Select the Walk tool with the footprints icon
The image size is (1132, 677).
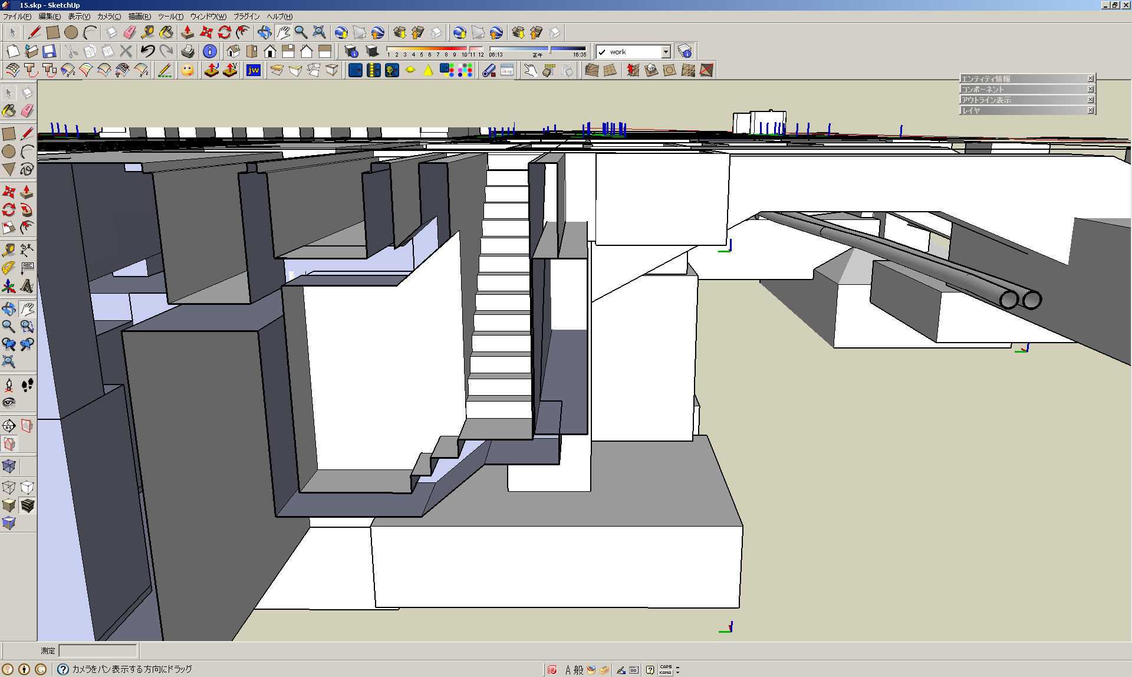tap(27, 385)
